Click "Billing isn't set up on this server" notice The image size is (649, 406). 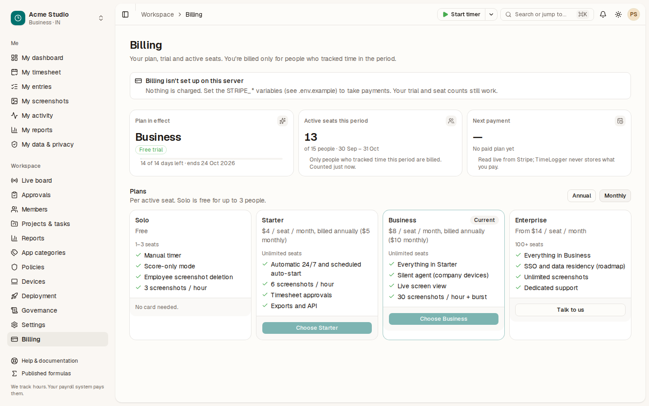tap(380, 86)
